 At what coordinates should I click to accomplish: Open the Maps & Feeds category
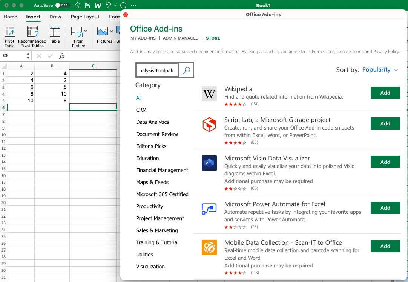click(x=152, y=183)
